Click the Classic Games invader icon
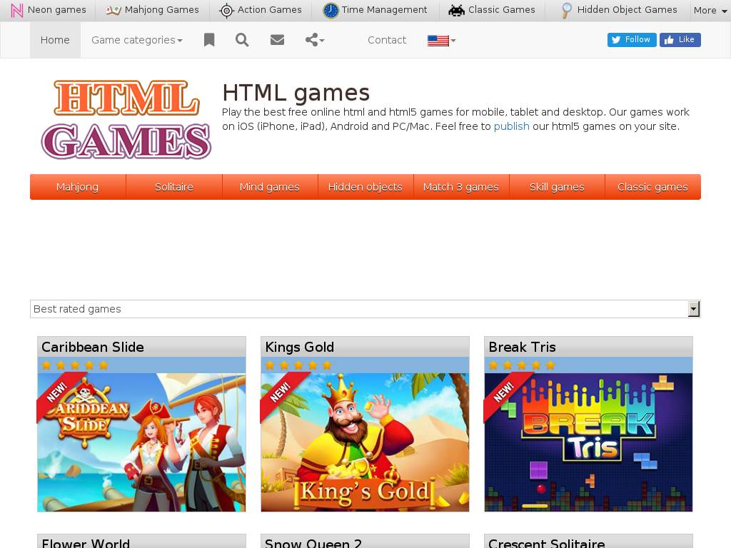731x548 pixels. pyautogui.click(x=456, y=10)
